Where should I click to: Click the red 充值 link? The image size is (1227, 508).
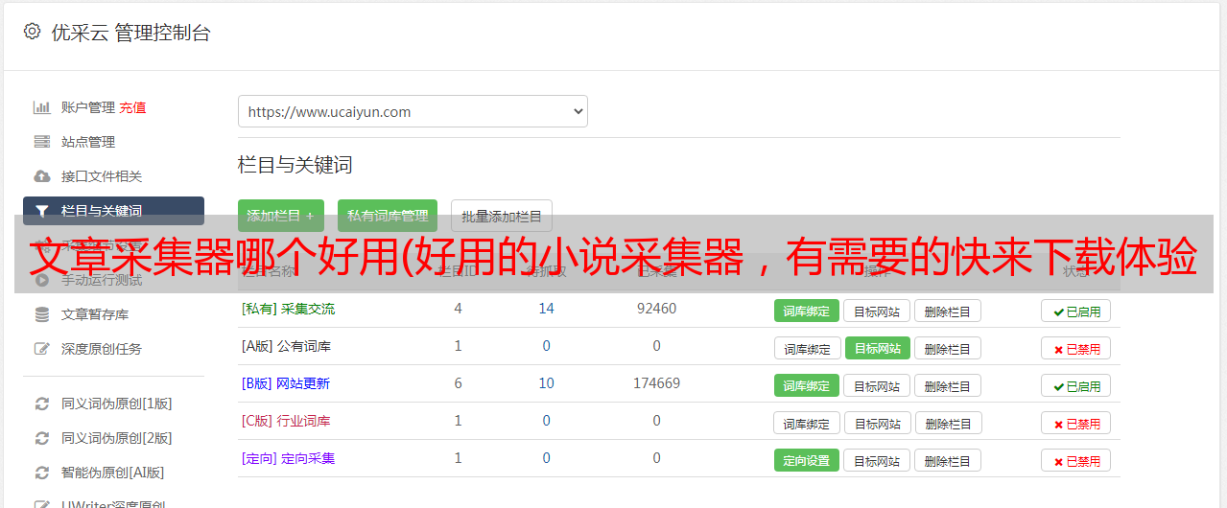tap(132, 107)
